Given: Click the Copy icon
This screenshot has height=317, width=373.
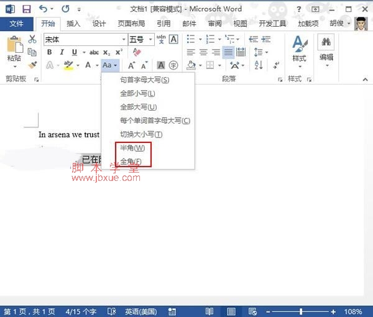Looking at the screenshot, I should coord(32,52).
